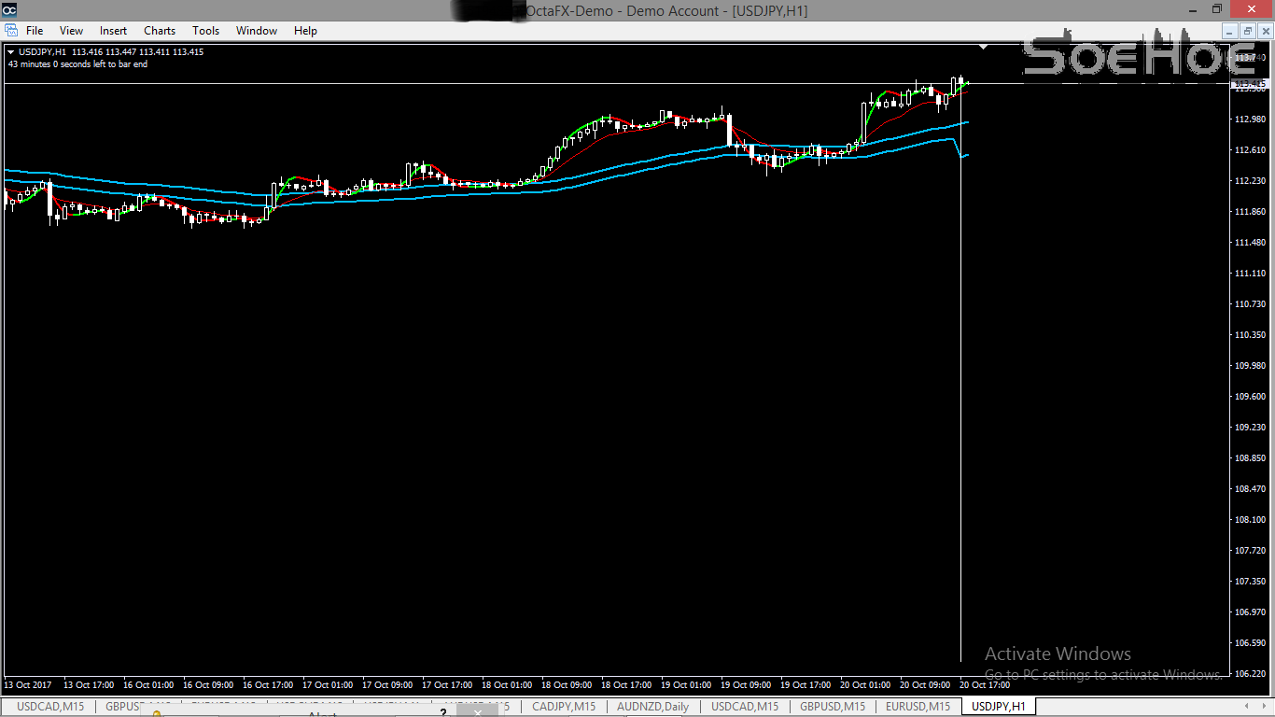Screen dimensions: 1275x717
Task: Open the File menu
Action: 34,31
